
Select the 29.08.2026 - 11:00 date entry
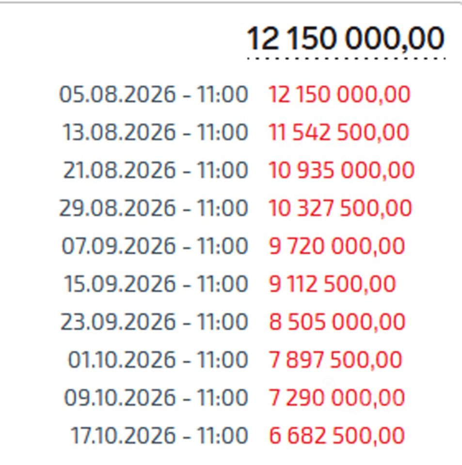click(x=154, y=208)
